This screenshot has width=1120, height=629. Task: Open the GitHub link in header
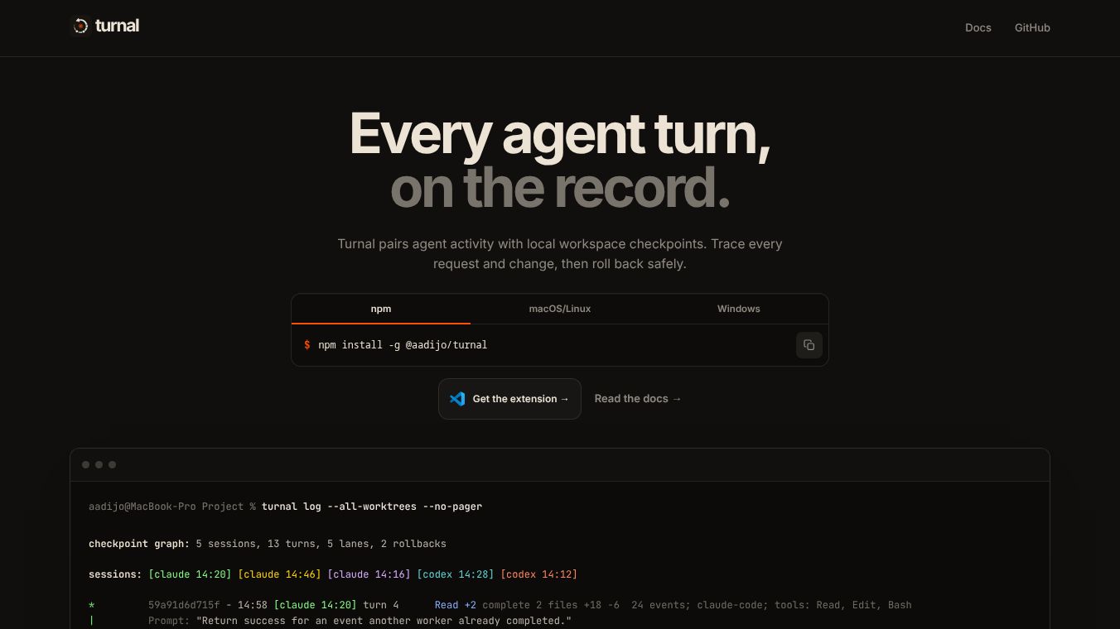1032,27
